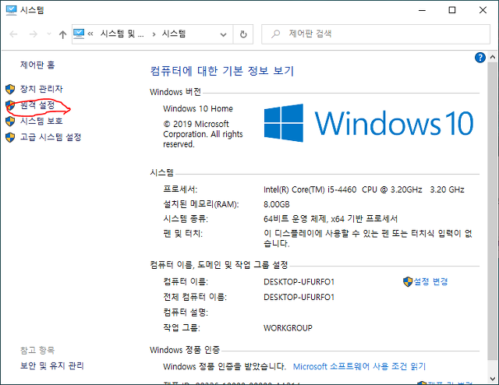The height and width of the screenshot is (385, 499).
Task: Click the 'Windows 10 Home' text
Action: pos(198,108)
